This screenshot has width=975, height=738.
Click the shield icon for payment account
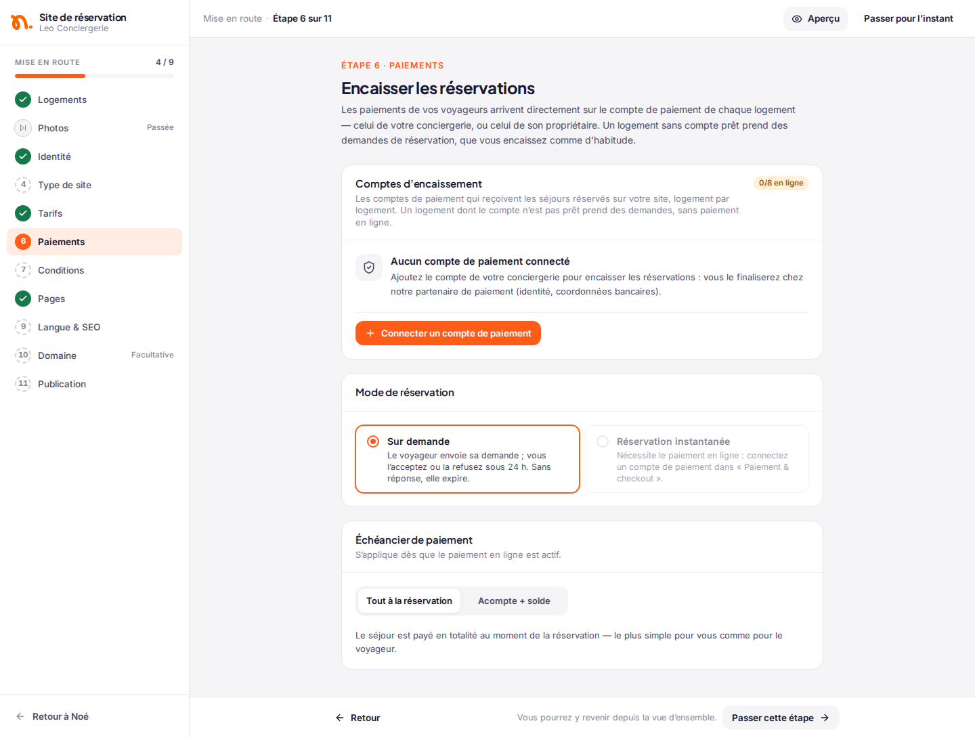(369, 267)
